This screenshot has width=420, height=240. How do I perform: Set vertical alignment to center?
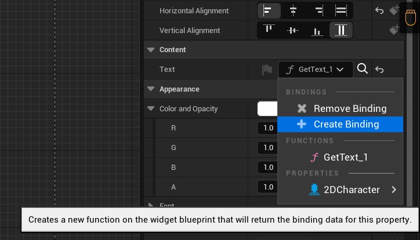(x=293, y=30)
